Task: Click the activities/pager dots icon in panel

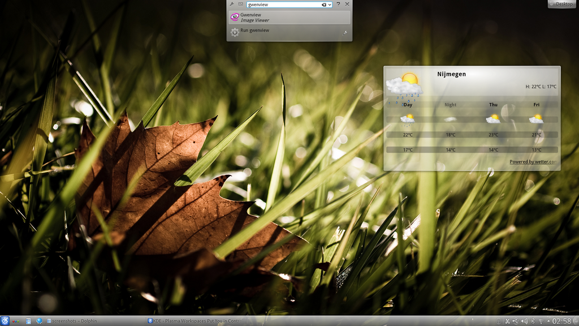Action: (x=16, y=321)
